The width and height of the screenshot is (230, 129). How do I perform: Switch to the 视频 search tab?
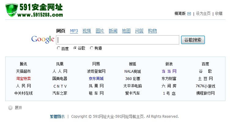tap(87, 31)
